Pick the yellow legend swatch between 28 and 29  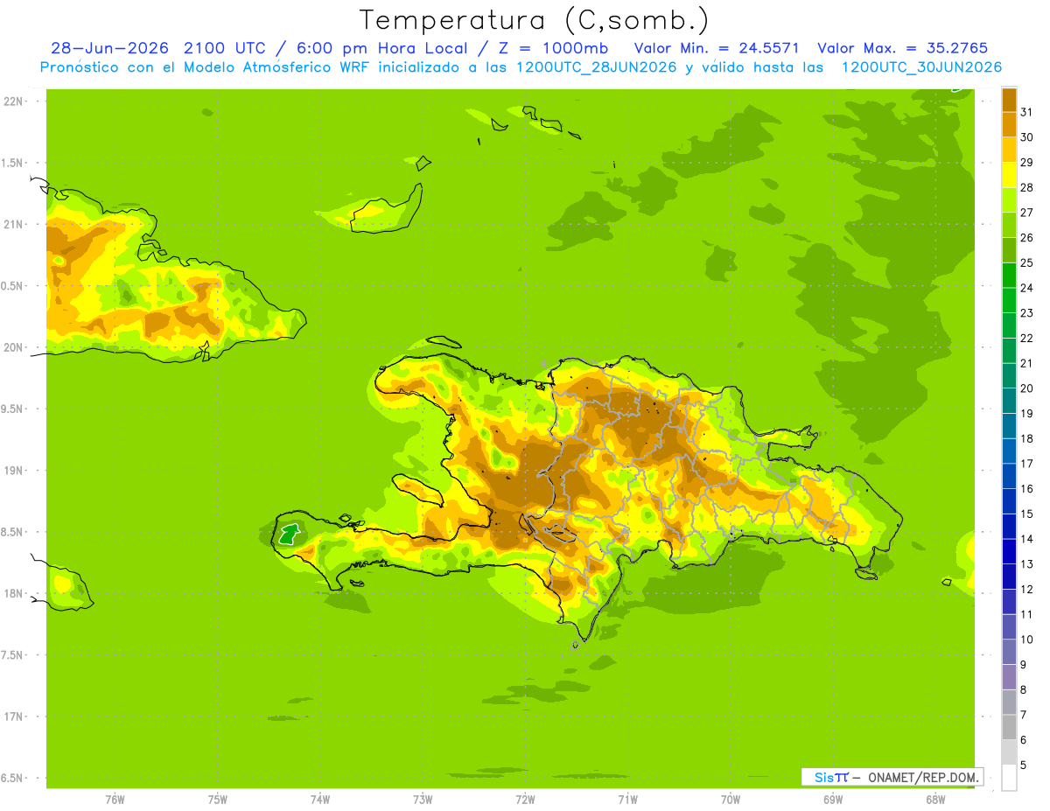(1009, 174)
